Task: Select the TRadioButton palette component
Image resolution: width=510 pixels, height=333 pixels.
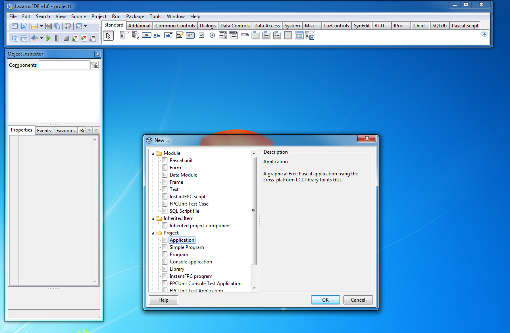Action: tap(212, 35)
